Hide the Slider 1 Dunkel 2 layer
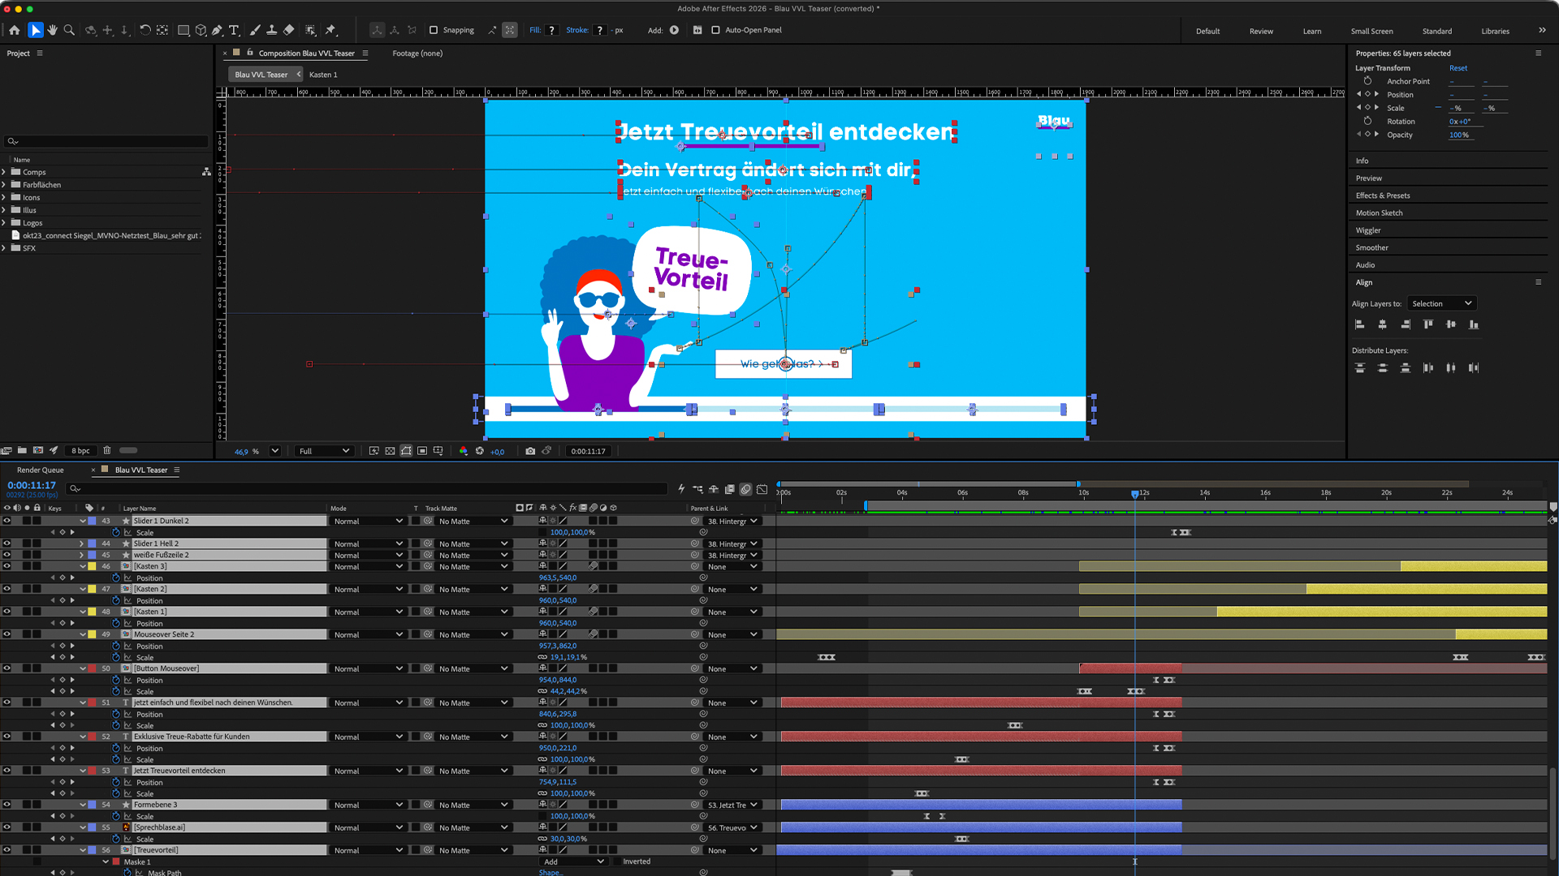Viewport: 1559px width, 876px height. click(x=7, y=521)
